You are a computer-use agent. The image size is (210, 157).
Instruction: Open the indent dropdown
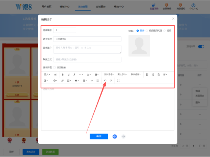pos(45,81)
